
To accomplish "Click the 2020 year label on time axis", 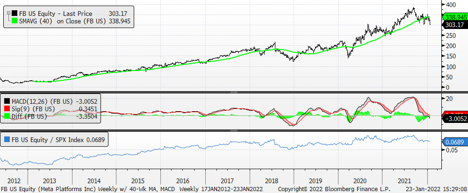I will point(360,181).
